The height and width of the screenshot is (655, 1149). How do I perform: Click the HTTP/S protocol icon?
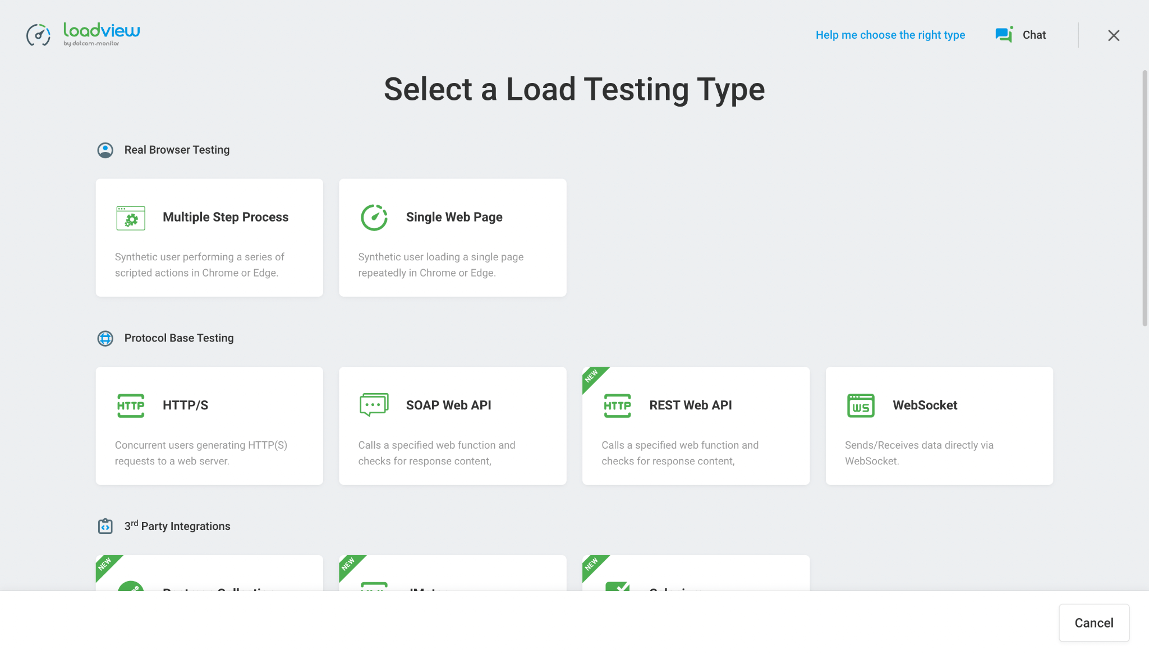point(130,405)
